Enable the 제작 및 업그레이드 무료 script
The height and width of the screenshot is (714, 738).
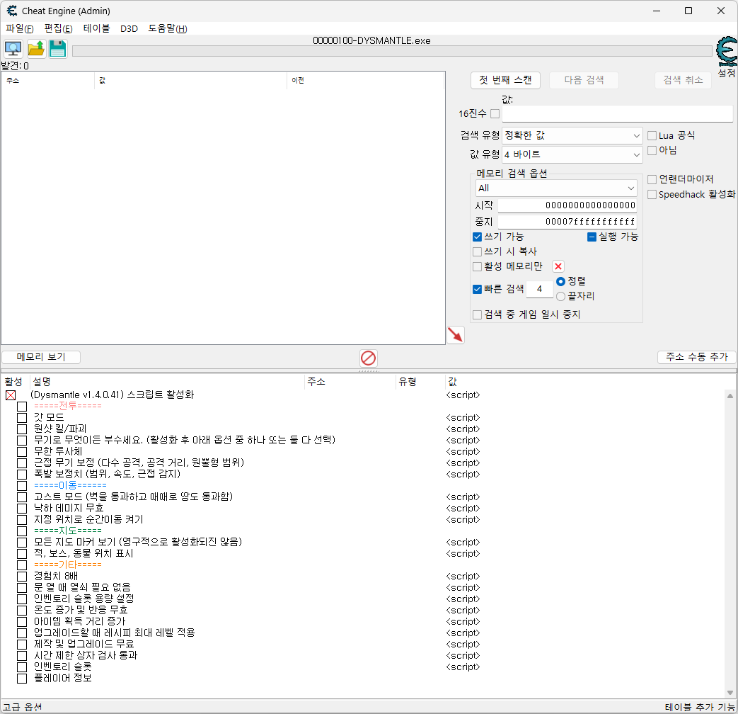tap(22, 645)
